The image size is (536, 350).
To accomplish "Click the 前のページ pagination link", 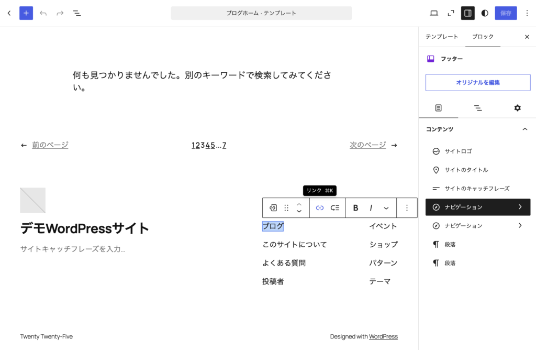I will [x=50, y=145].
